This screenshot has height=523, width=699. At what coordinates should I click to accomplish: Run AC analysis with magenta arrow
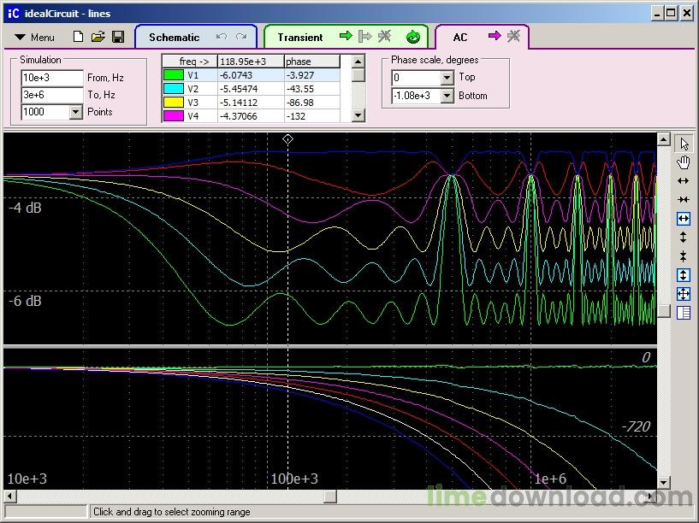click(495, 36)
